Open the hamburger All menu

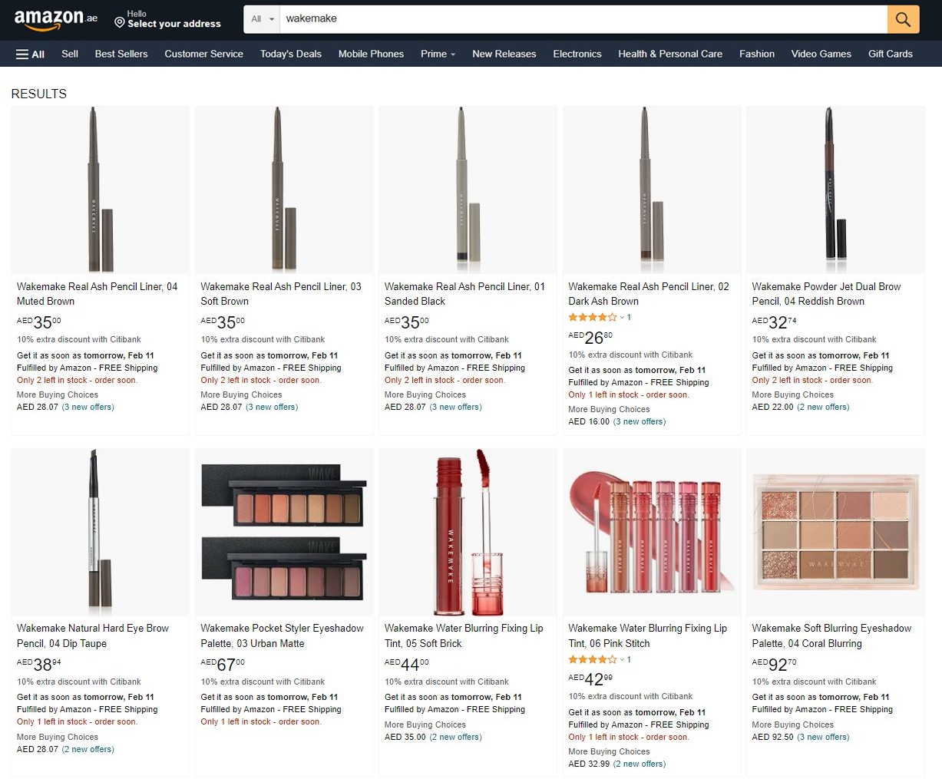coord(31,54)
